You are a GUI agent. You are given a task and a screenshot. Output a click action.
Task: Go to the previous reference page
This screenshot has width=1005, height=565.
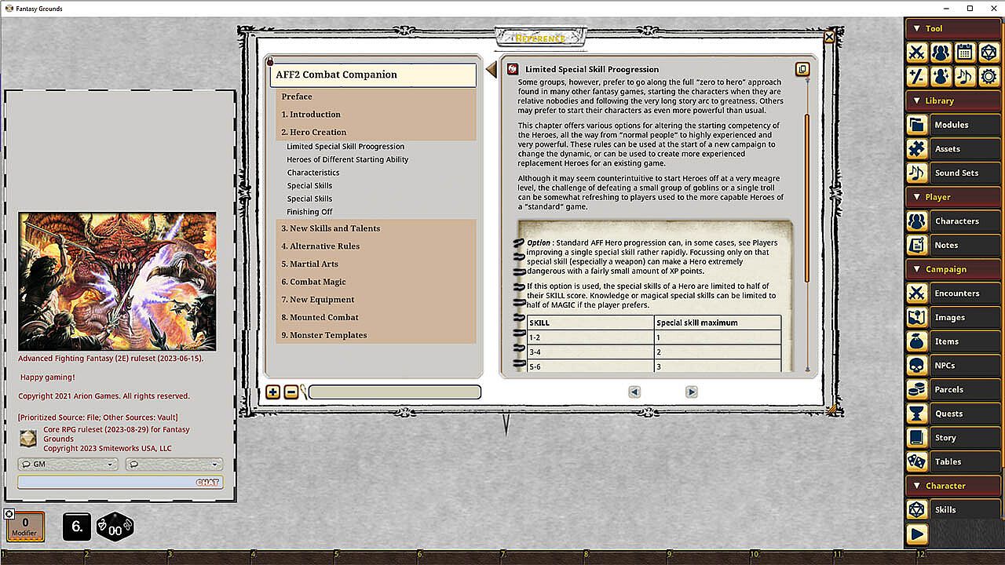pos(634,392)
